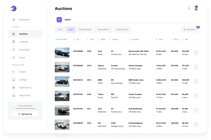Sort by Model column
Image resolution: width=211 pixels, height=140 pixels.
(113, 39)
